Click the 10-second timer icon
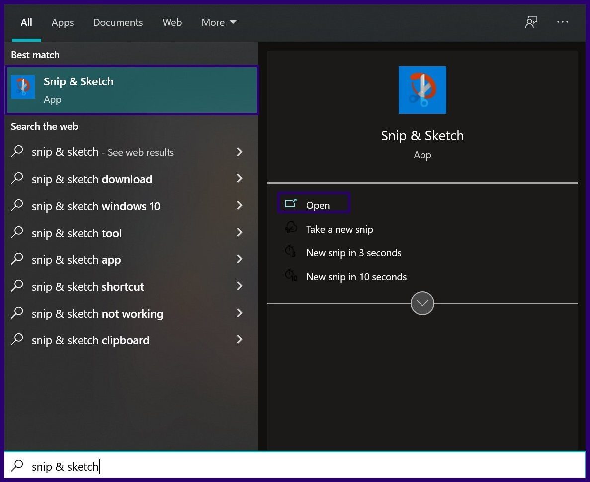The width and height of the screenshot is (590, 482). 291,275
